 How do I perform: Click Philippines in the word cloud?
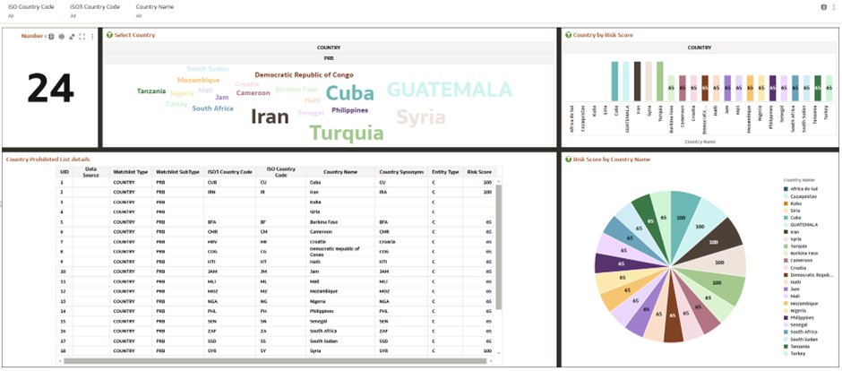[349, 110]
